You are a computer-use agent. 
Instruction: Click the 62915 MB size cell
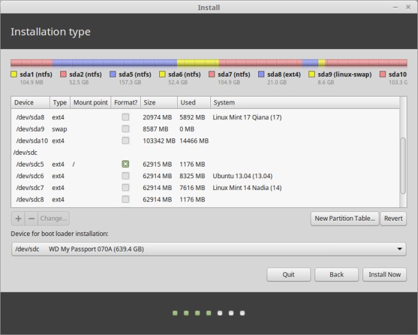pos(157,164)
